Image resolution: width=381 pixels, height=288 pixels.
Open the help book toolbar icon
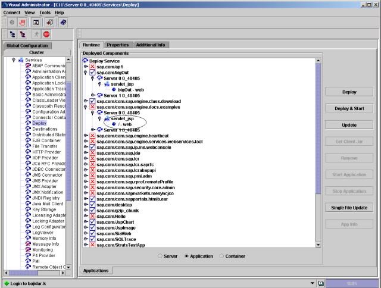coord(63,22)
